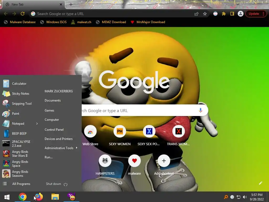This screenshot has width=269, height=202.
Task: Open Devices and Printers
Action: 59,139
